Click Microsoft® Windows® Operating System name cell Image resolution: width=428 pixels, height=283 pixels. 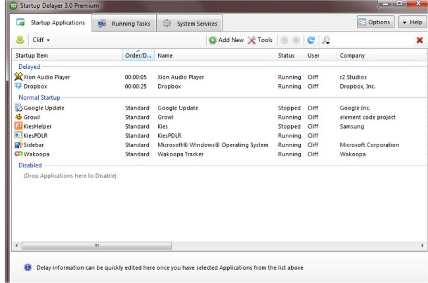(x=213, y=144)
